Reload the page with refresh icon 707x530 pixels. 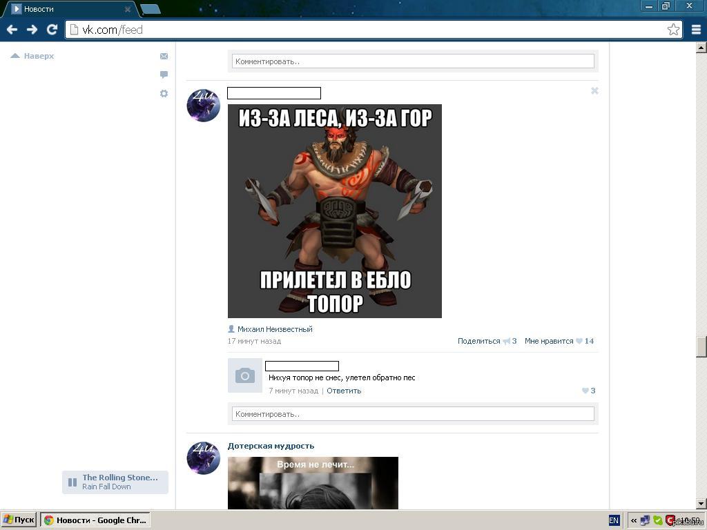click(52, 30)
